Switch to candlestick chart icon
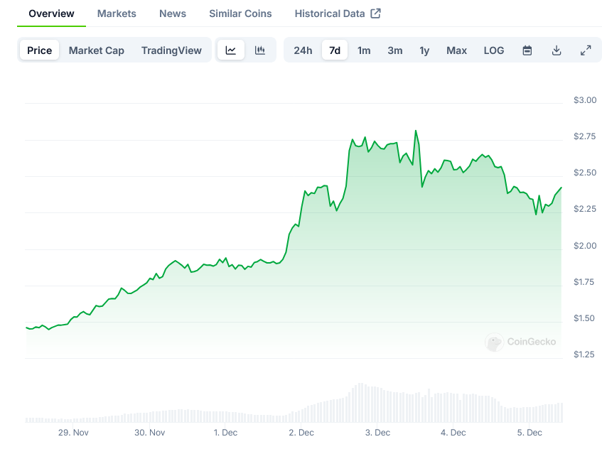This screenshot has width=602, height=449. pyautogui.click(x=260, y=50)
